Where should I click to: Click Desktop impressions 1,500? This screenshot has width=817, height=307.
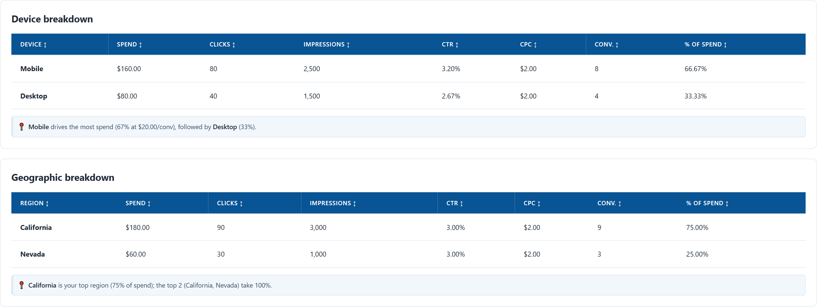pos(312,96)
